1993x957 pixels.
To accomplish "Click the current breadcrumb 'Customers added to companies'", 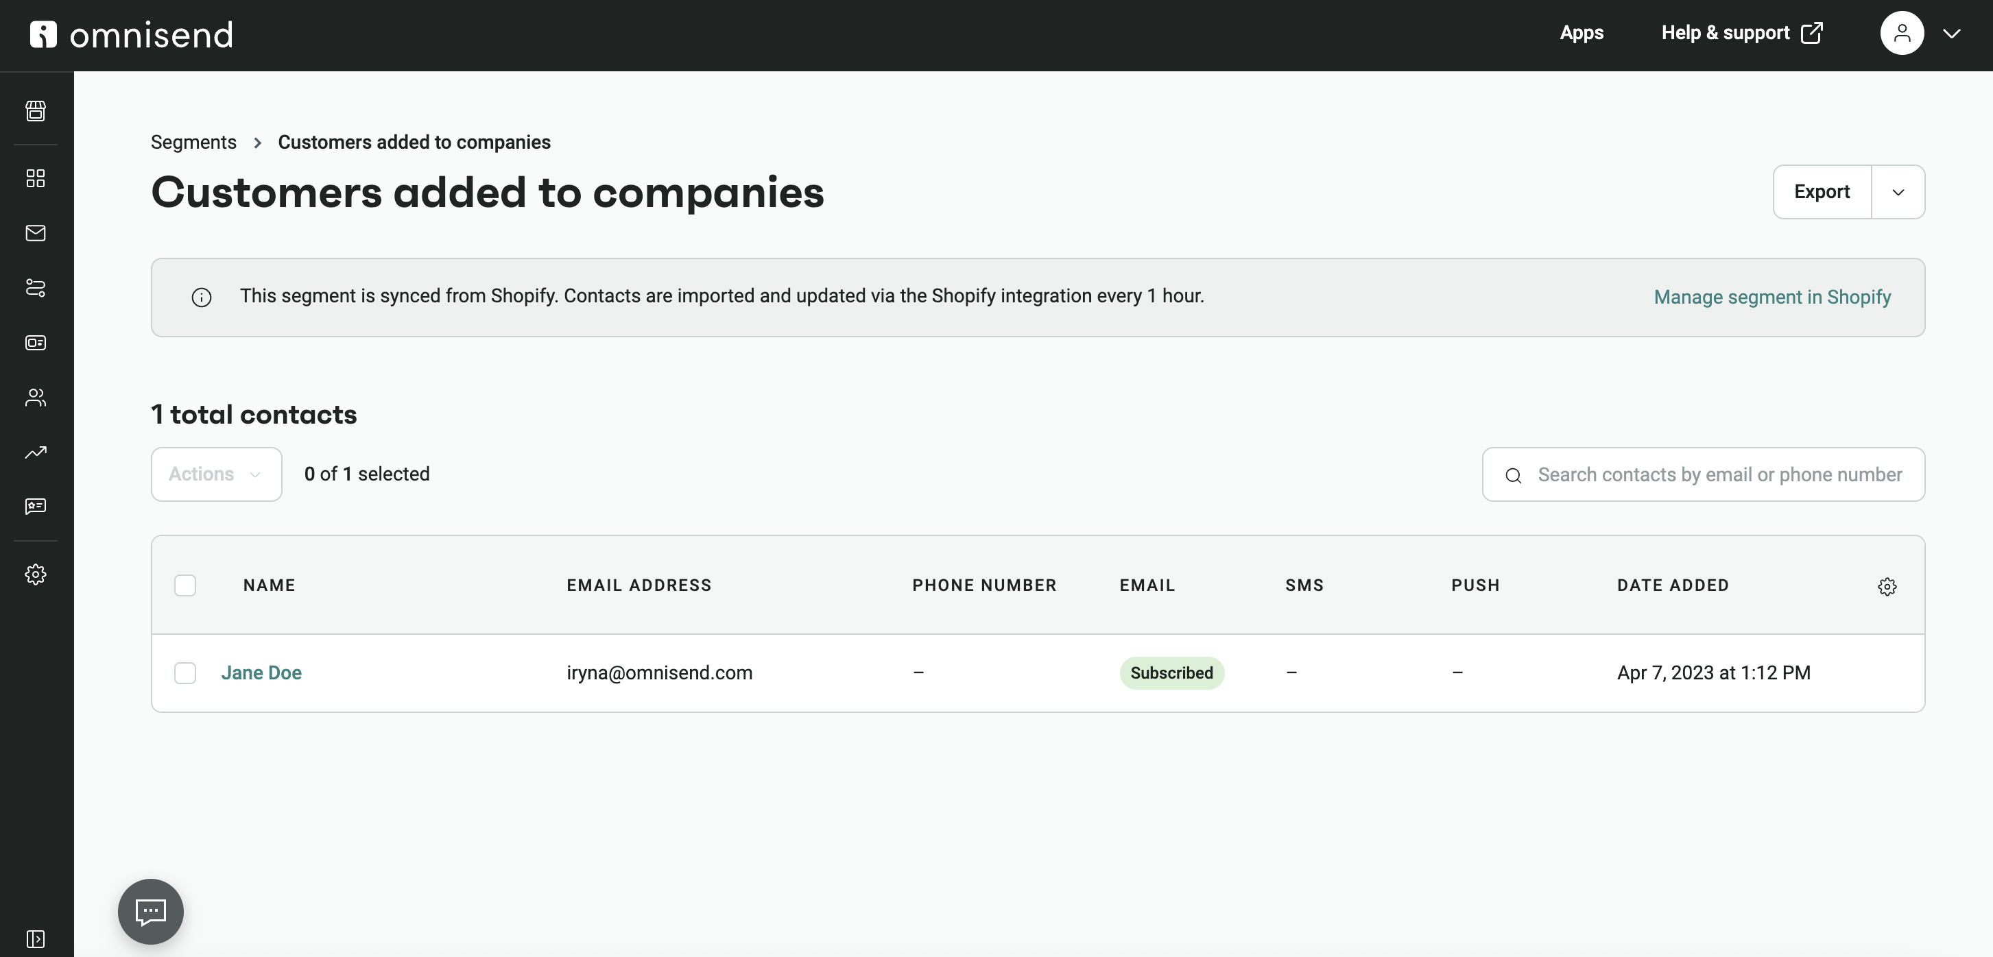I will (x=414, y=143).
